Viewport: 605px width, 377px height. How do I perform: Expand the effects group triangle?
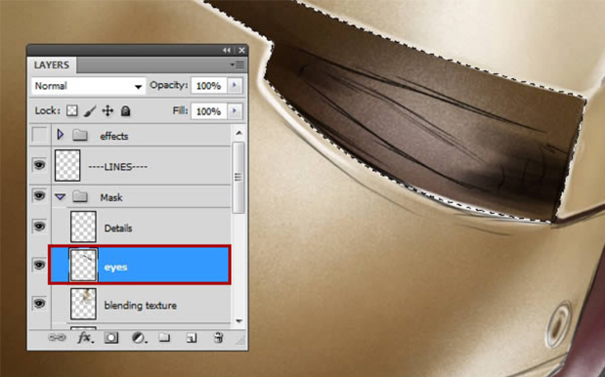(60, 134)
